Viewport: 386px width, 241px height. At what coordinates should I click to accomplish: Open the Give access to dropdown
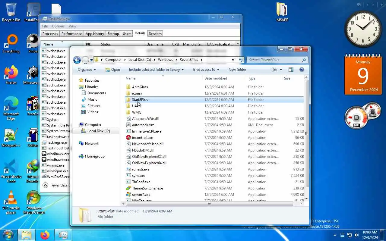coord(206,70)
